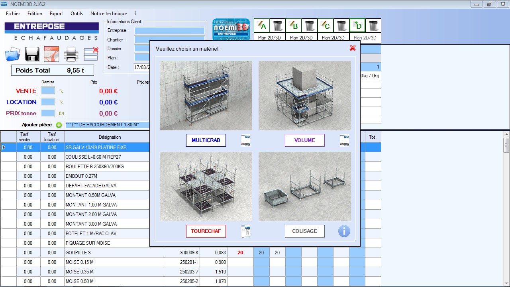This screenshot has height=287, width=510.
Task: Choose the VOLUME material button
Action: point(305,140)
